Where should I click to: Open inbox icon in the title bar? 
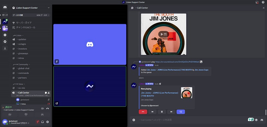click(257, 2)
